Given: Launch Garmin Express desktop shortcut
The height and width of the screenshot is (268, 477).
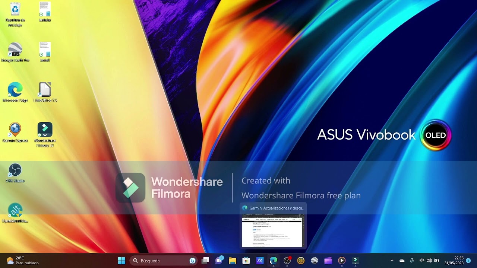Looking at the screenshot, I should (x=15, y=133).
